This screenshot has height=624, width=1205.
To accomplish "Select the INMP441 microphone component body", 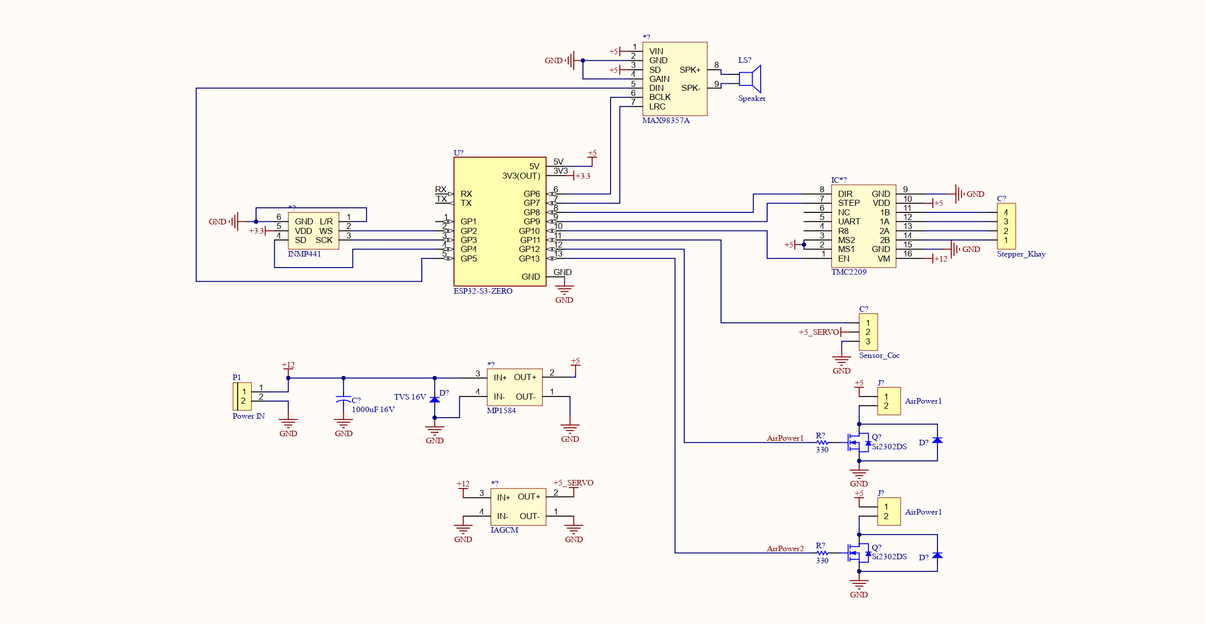I will click(313, 230).
